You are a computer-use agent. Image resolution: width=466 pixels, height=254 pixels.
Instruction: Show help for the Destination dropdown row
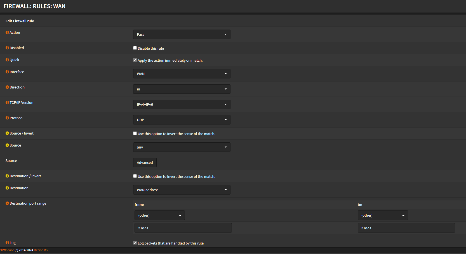7,188
